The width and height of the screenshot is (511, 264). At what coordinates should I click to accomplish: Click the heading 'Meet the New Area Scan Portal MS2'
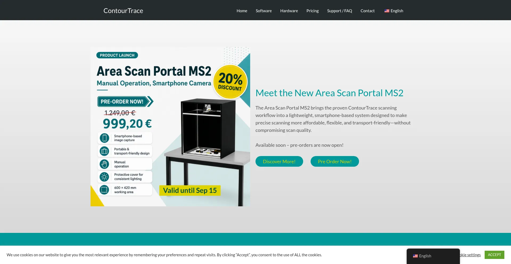point(329,93)
